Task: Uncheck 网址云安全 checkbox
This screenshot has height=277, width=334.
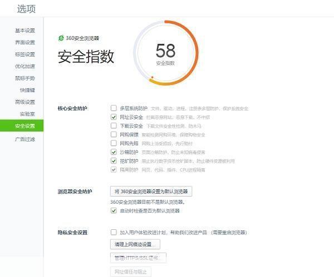Action: click(x=114, y=117)
